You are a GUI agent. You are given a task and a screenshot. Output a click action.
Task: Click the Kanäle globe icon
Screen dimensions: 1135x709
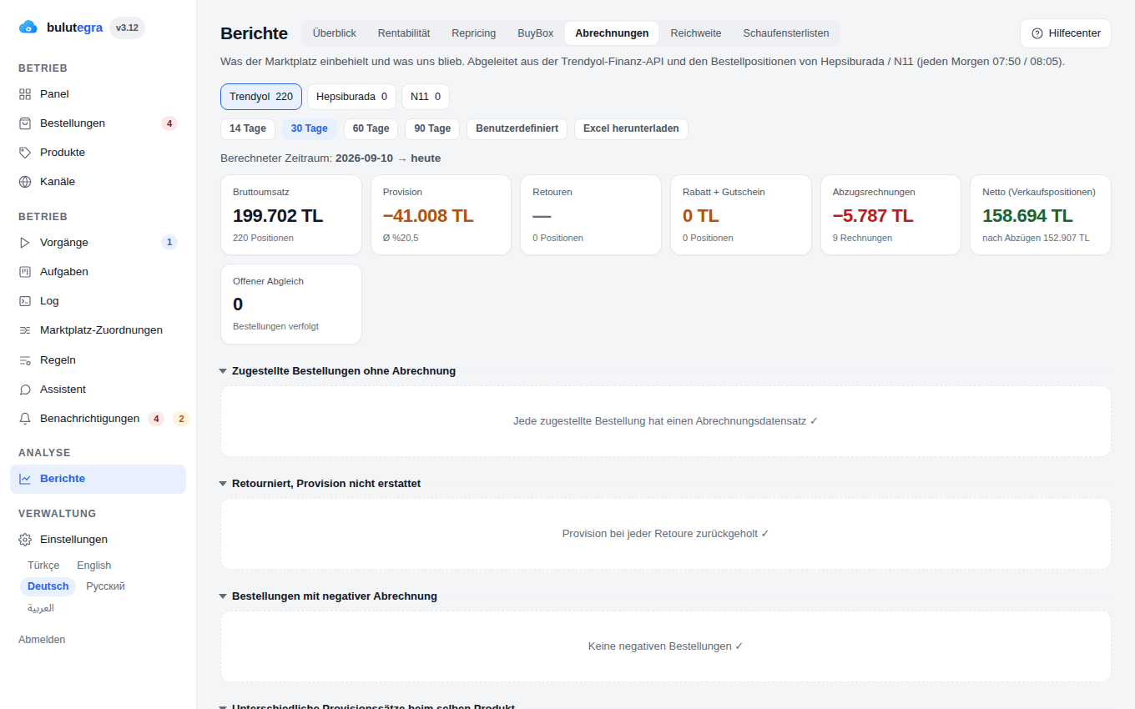pyautogui.click(x=25, y=182)
